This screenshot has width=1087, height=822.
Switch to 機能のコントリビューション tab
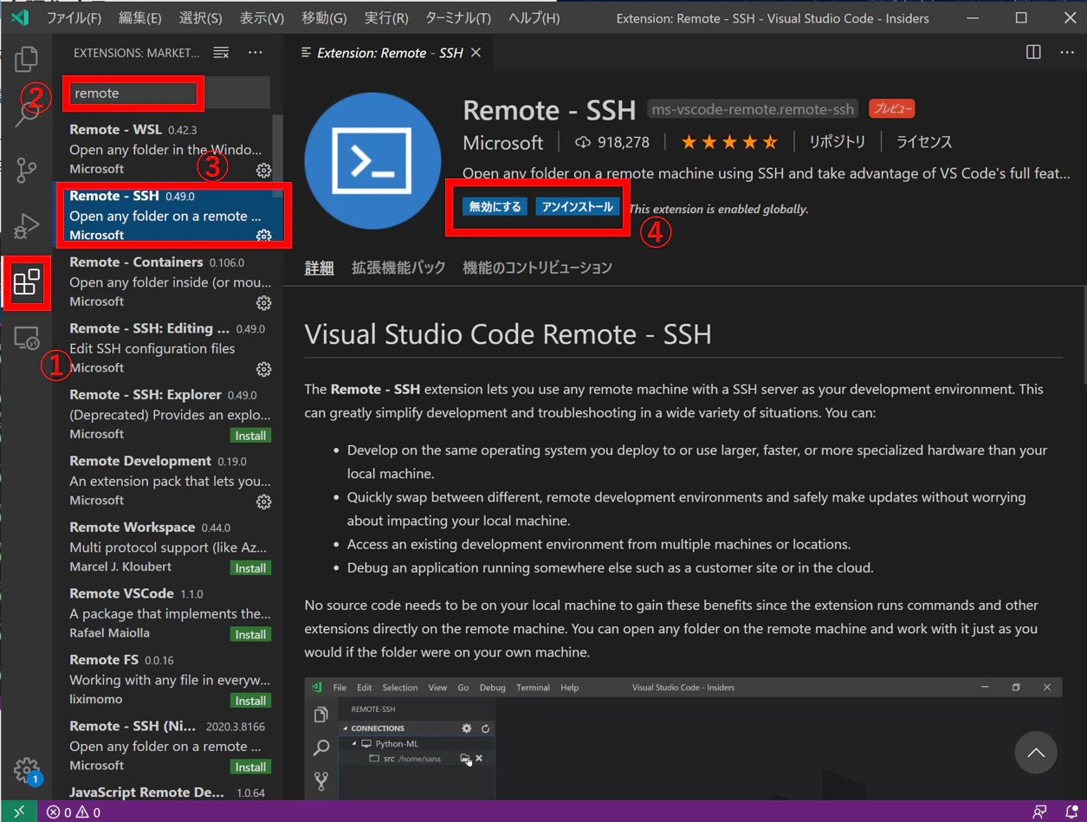(x=537, y=268)
